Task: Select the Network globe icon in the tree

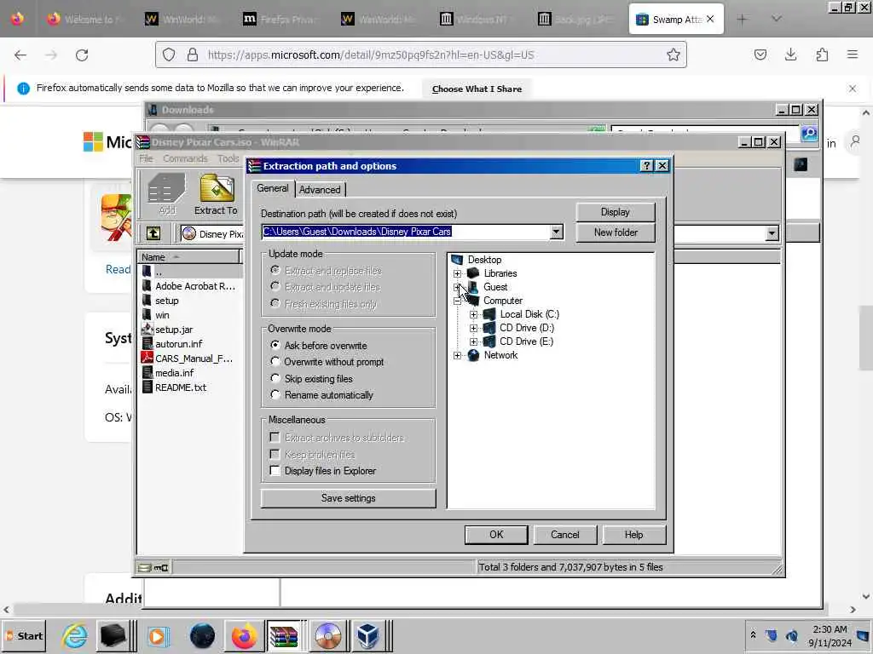Action: pyautogui.click(x=473, y=355)
